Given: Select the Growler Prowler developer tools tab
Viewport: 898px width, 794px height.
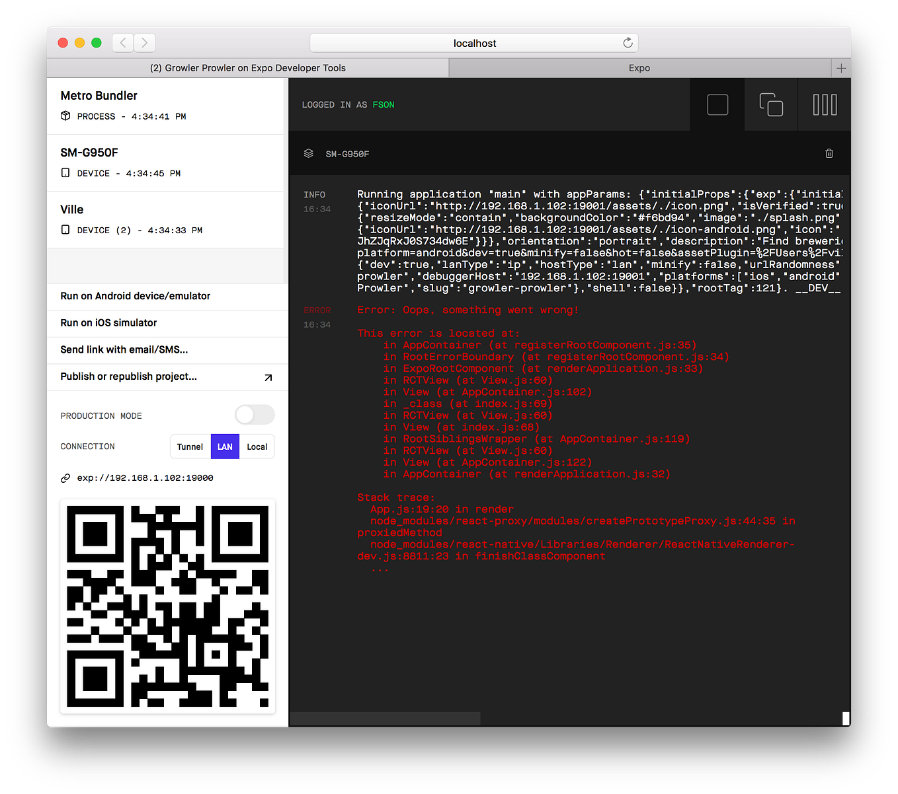Looking at the screenshot, I should (247, 67).
